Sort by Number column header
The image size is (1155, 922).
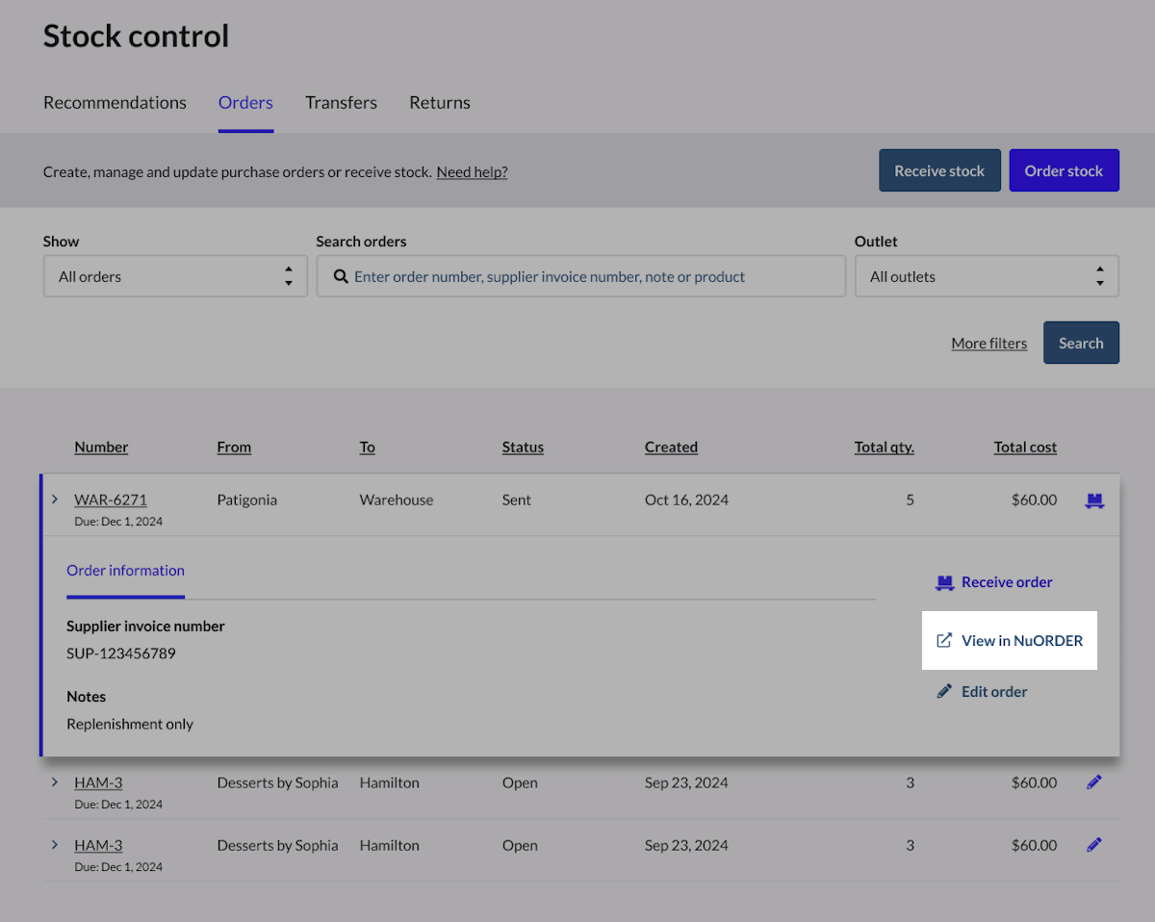pos(101,448)
